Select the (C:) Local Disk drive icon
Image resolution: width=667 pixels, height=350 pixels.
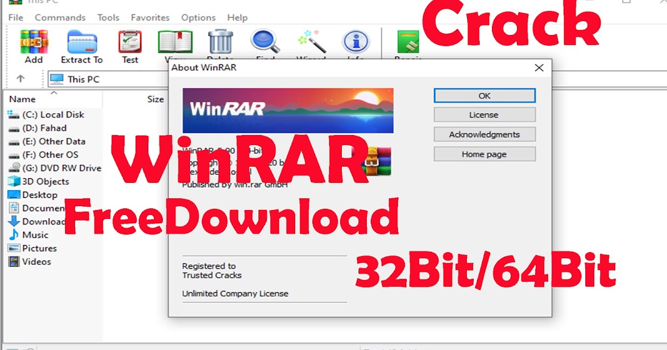point(13,114)
